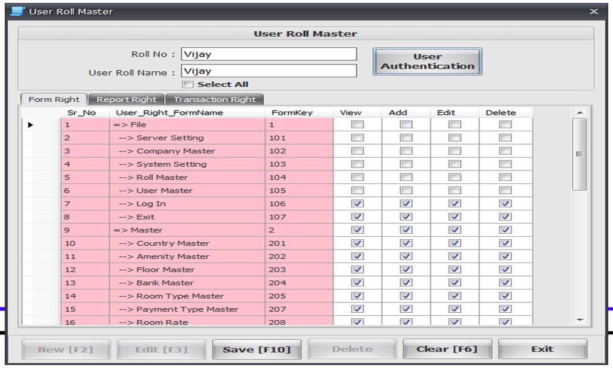Tick the Select All checkbox
613x368 pixels.
[188, 85]
